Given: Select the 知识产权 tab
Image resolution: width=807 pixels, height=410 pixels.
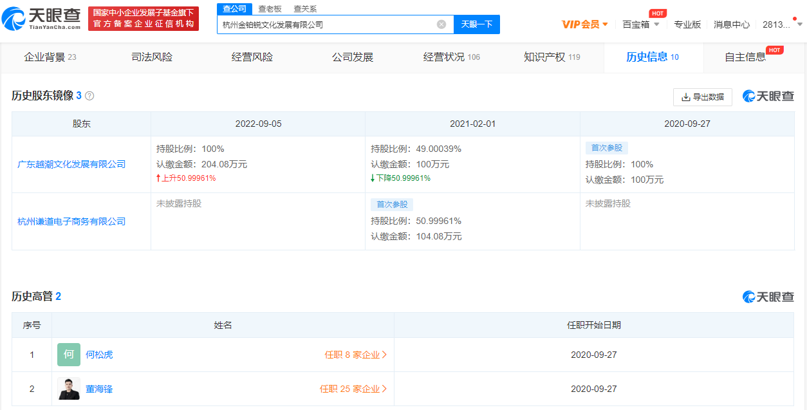Looking at the screenshot, I should point(552,57).
